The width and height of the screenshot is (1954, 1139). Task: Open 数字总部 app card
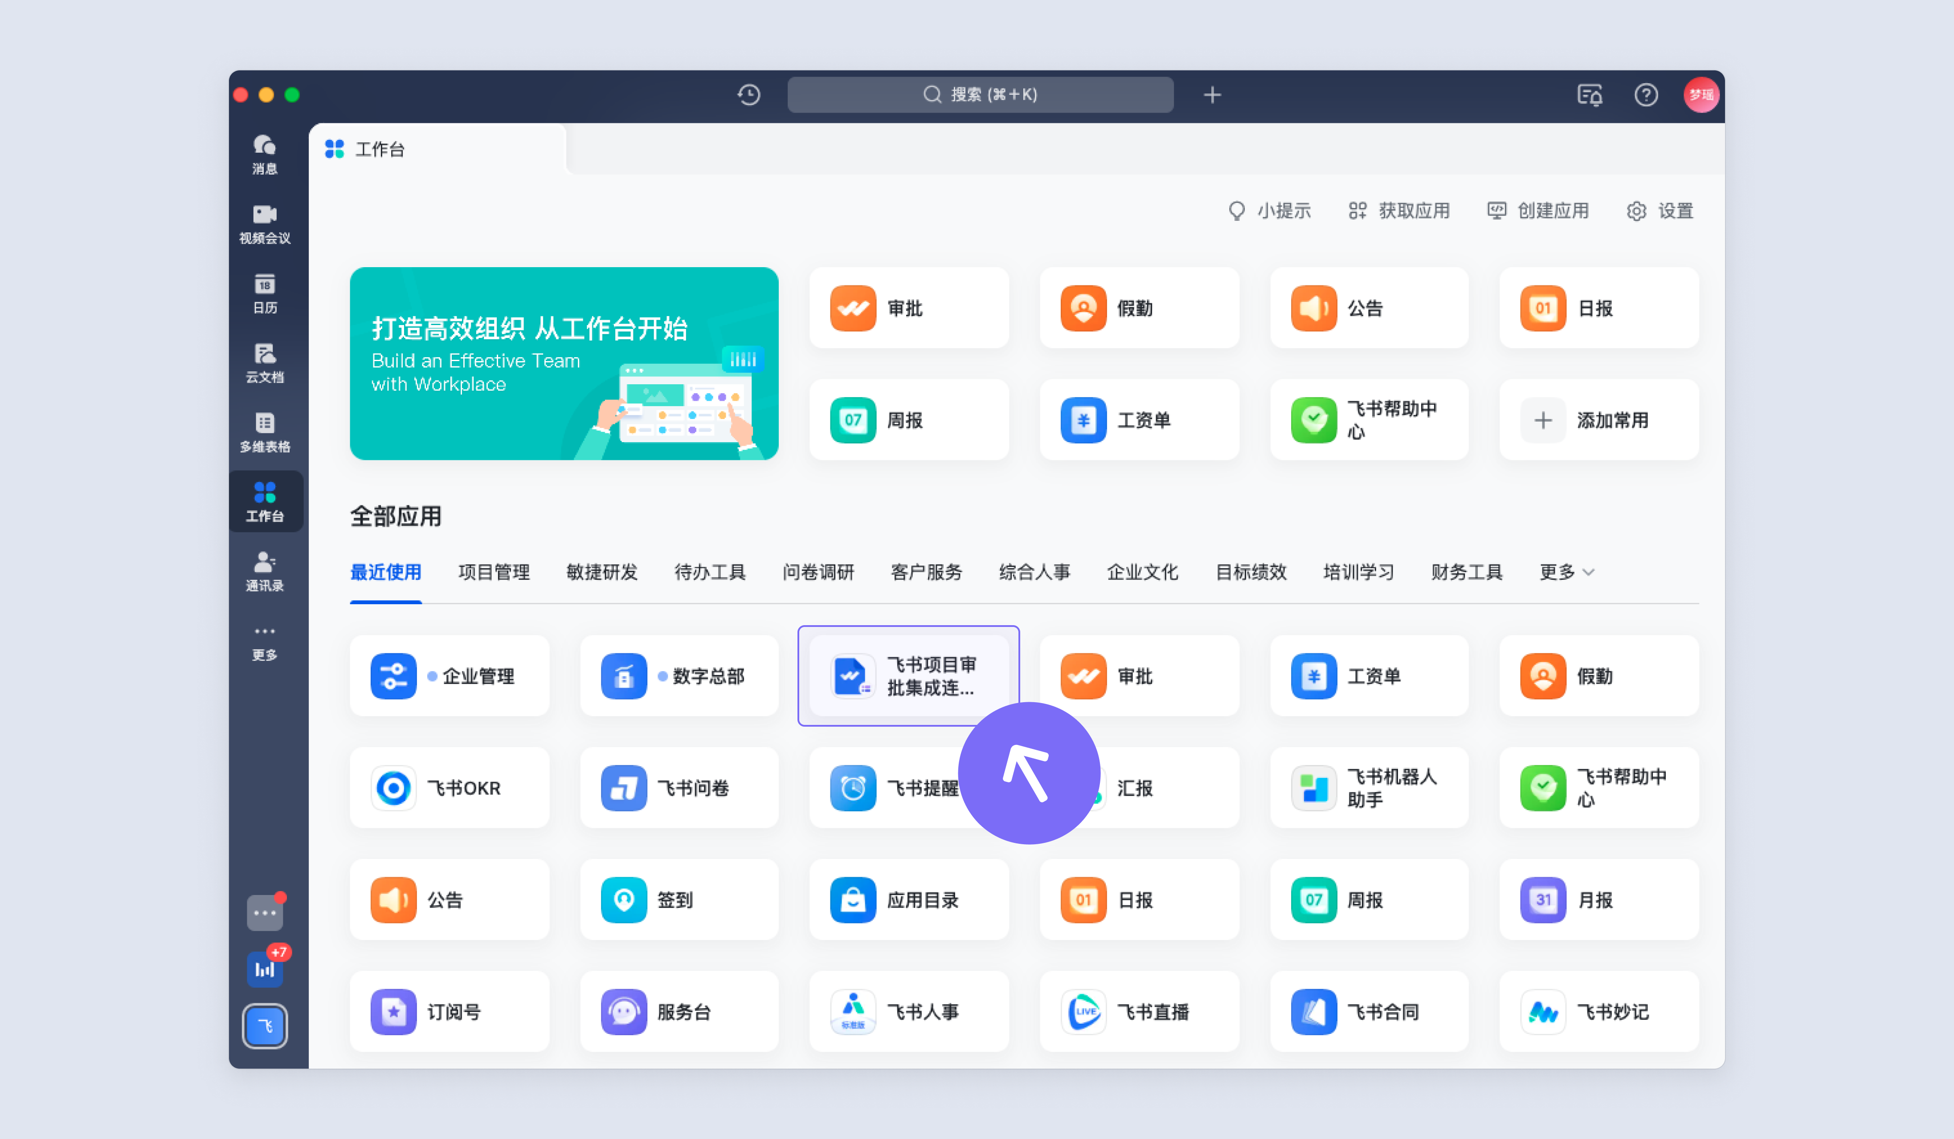[679, 675]
